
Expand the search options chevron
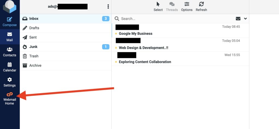245,19
